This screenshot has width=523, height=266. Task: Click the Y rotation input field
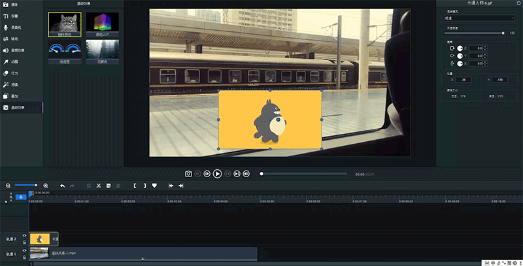[x=477, y=56]
